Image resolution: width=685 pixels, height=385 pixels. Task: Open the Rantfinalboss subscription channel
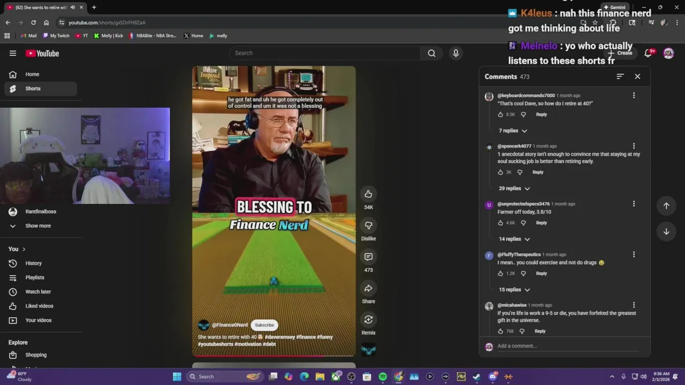pos(41,212)
